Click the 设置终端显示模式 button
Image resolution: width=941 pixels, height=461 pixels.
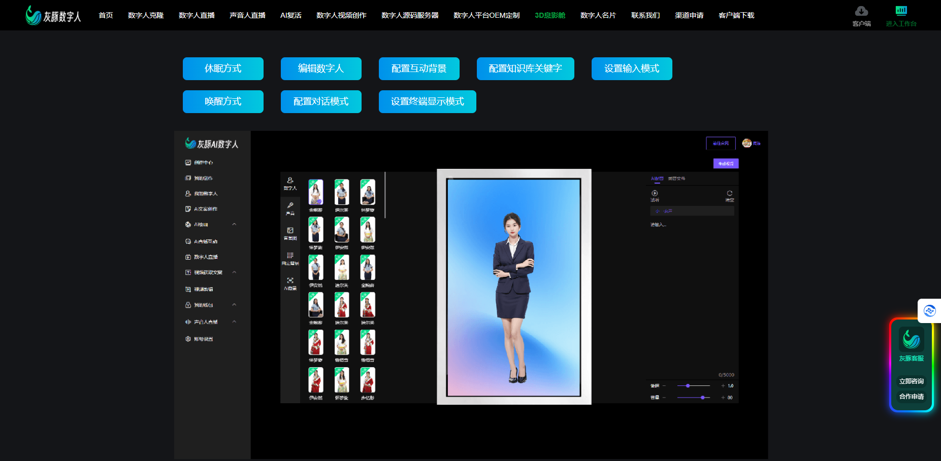(x=427, y=101)
